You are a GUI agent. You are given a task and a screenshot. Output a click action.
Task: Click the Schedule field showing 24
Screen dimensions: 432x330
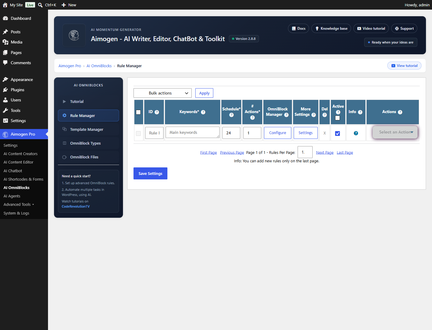coord(231,133)
